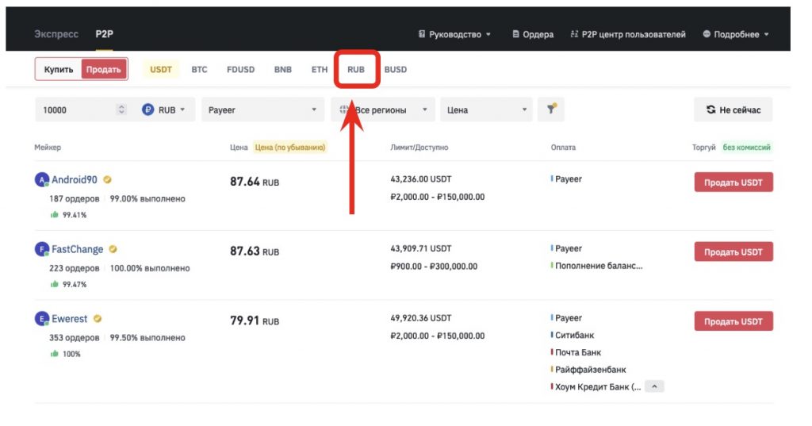This screenshot has width=812, height=426.
Task: Click the Цена (по убыванию) sort label
Action: pos(290,148)
